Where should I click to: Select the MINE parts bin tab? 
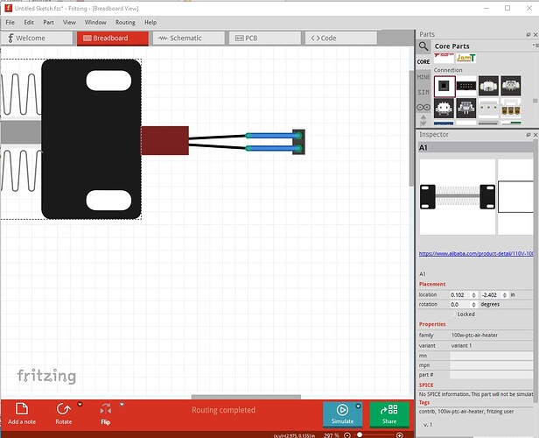pyautogui.click(x=423, y=77)
